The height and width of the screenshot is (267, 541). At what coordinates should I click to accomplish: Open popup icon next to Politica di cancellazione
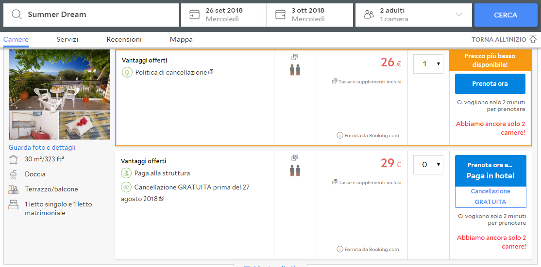click(x=211, y=72)
